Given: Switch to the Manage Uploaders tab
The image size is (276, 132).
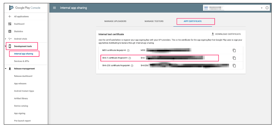Looking at the screenshot, I should [115, 21].
